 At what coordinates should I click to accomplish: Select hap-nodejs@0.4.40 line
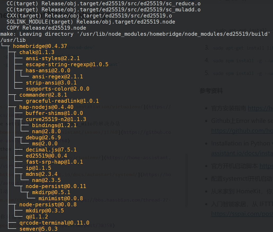tap(46, 107)
